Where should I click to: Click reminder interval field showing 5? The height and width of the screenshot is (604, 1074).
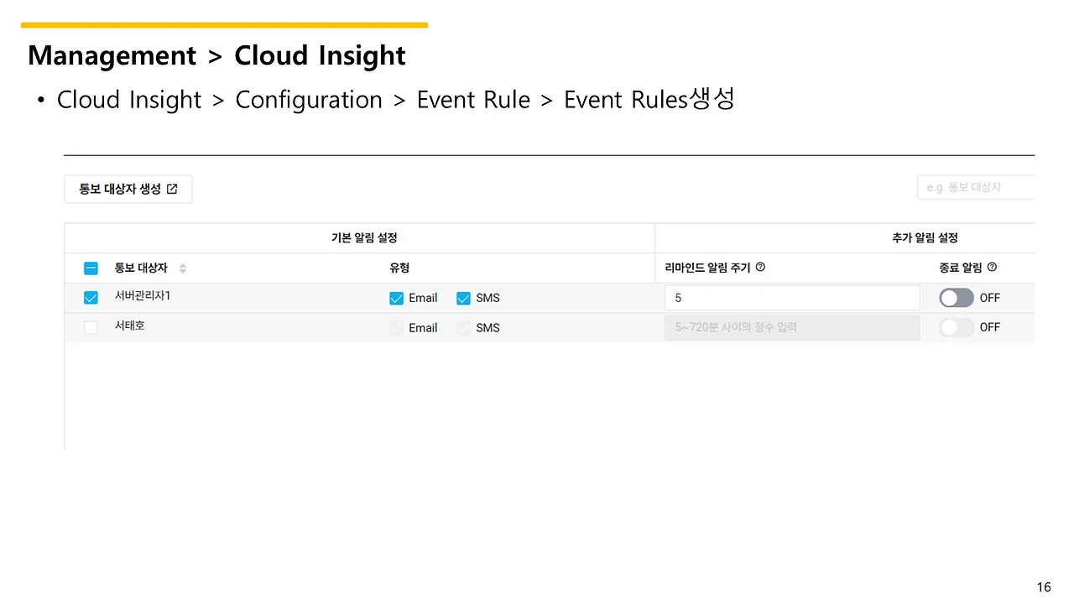click(792, 298)
